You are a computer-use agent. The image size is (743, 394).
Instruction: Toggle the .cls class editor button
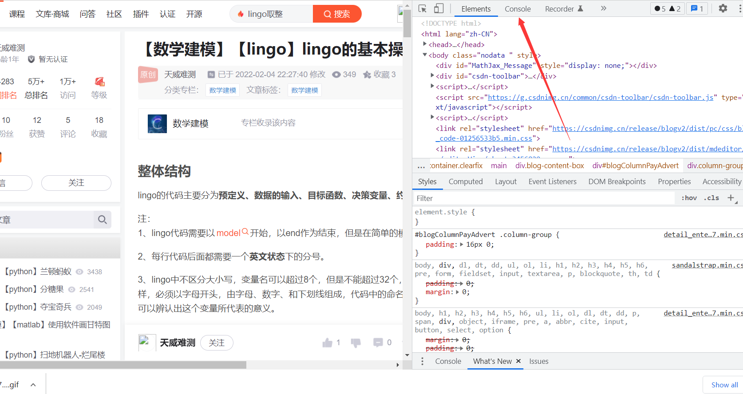tap(711, 198)
